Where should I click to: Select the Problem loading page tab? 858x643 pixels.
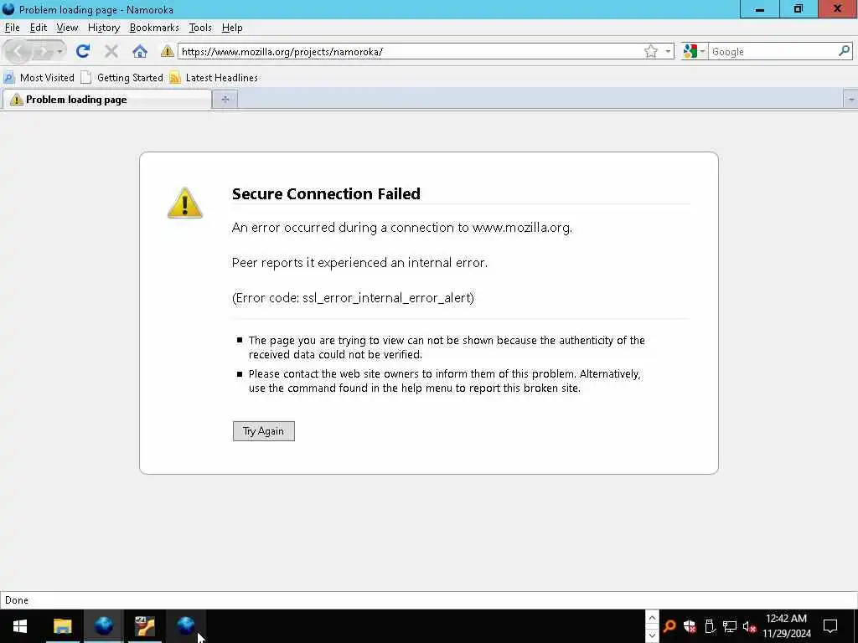pos(107,100)
